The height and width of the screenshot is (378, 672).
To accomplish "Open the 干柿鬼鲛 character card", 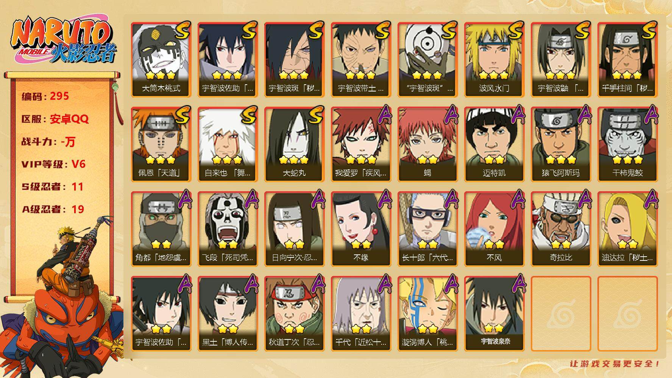I will 627,144.
